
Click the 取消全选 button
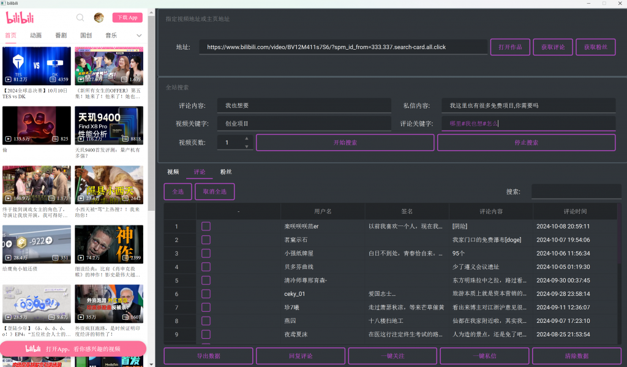pyautogui.click(x=215, y=192)
